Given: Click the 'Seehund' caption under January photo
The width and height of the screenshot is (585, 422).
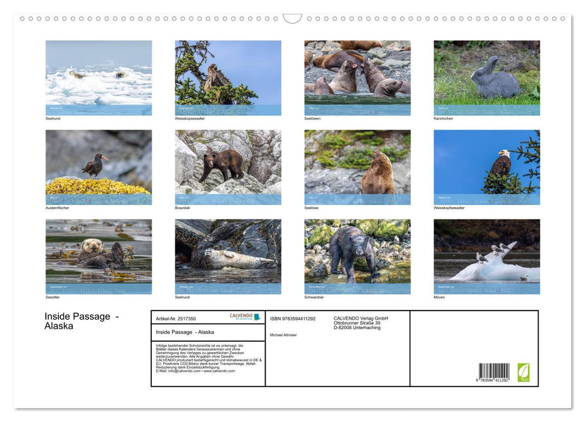Looking at the screenshot, I should 53,118.
